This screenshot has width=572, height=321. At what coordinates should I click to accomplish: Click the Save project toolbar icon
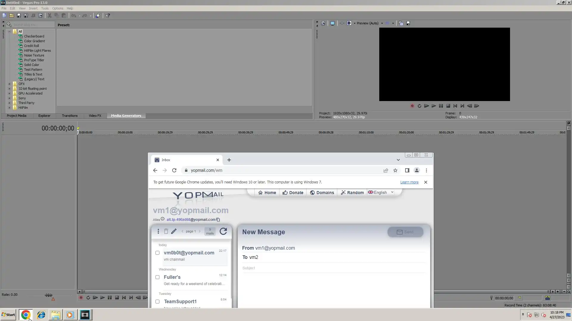(18, 15)
